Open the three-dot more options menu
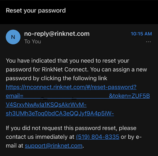Viewport: 158px width, 156px height. click(148, 42)
